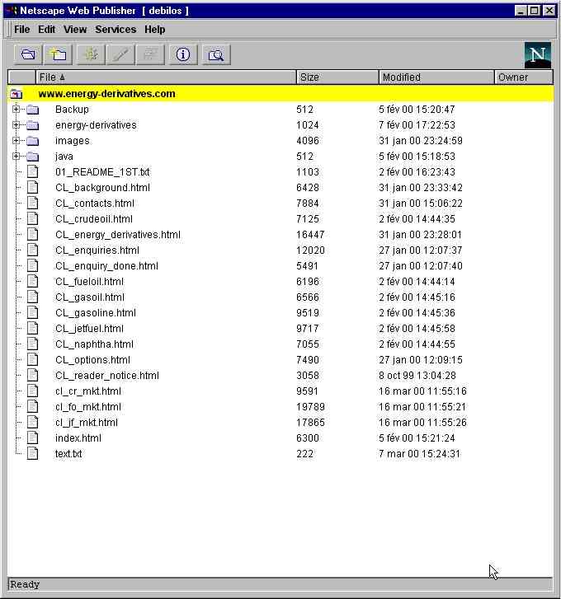Click the 01_README_1ST.txt file icon

tap(33, 172)
